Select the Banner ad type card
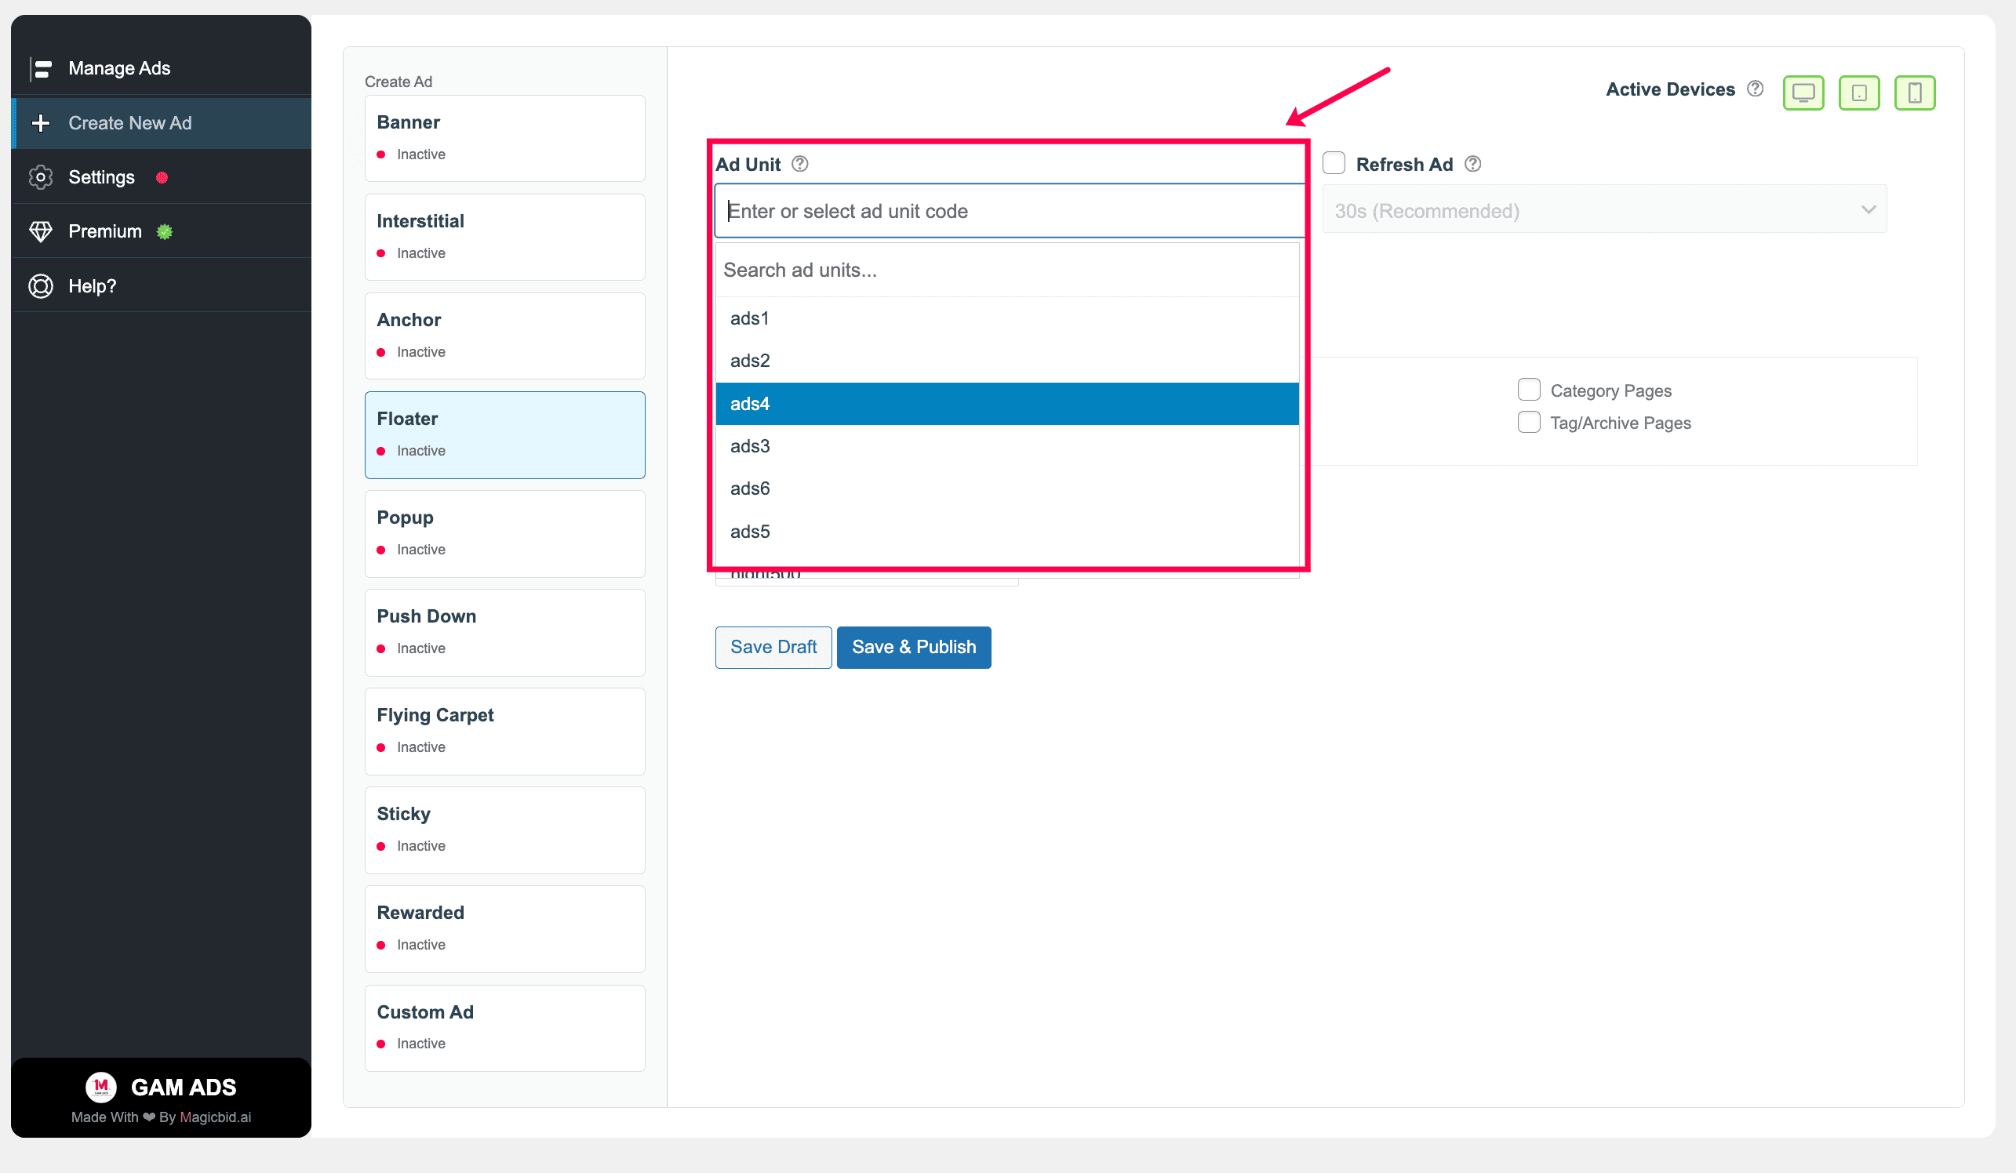 pos(505,138)
